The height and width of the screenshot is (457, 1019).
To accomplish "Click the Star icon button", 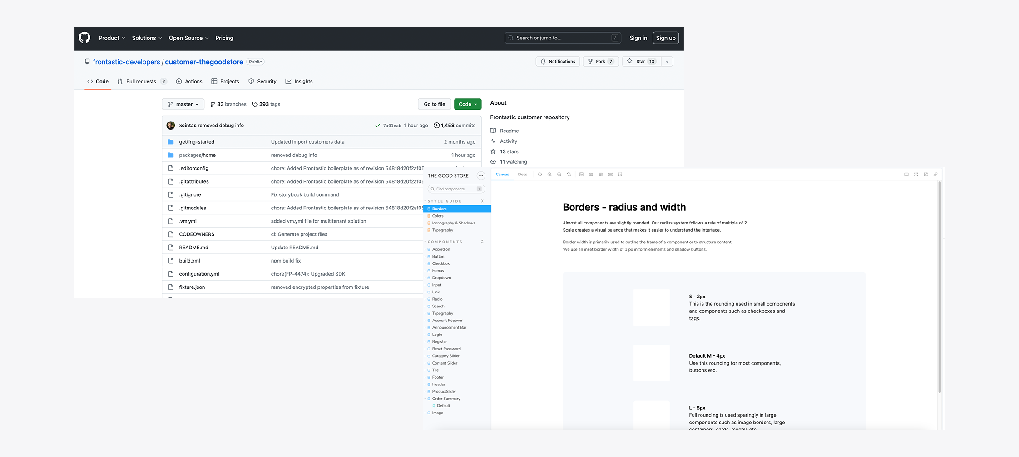I will (x=641, y=62).
